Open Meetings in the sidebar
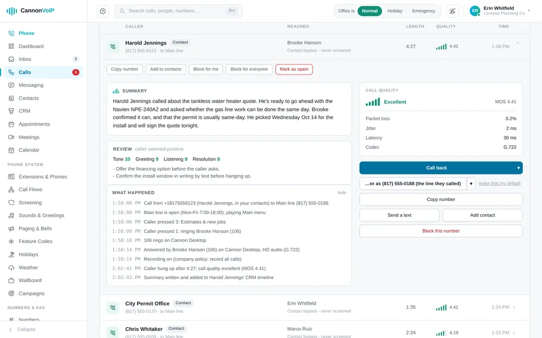The height and width of the screenshot is (338, 542). pos(43,137)
